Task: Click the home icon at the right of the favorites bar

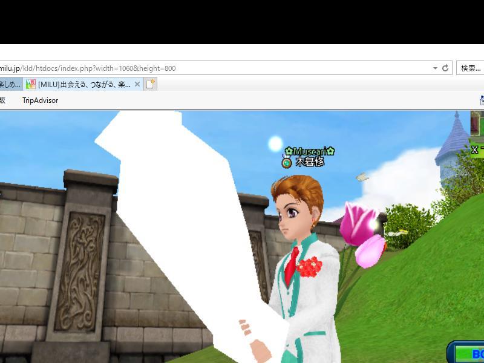Action: tap(482, 100)
